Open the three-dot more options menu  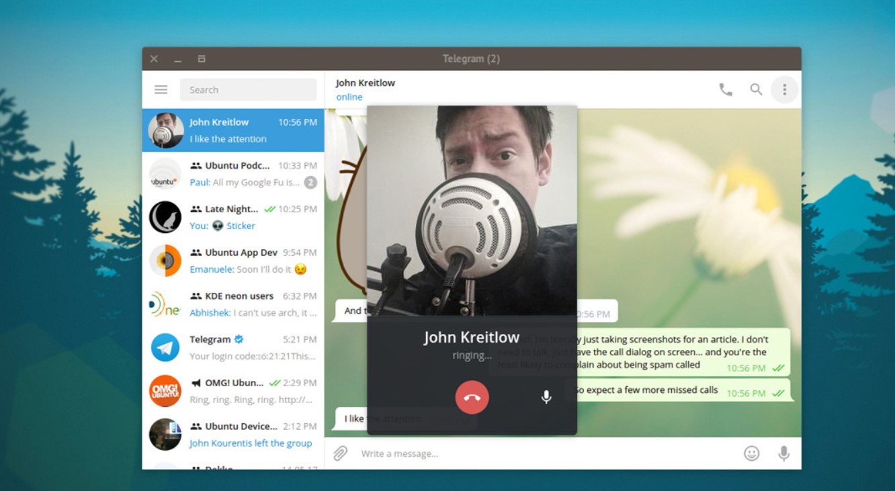(x=784, y=89)
